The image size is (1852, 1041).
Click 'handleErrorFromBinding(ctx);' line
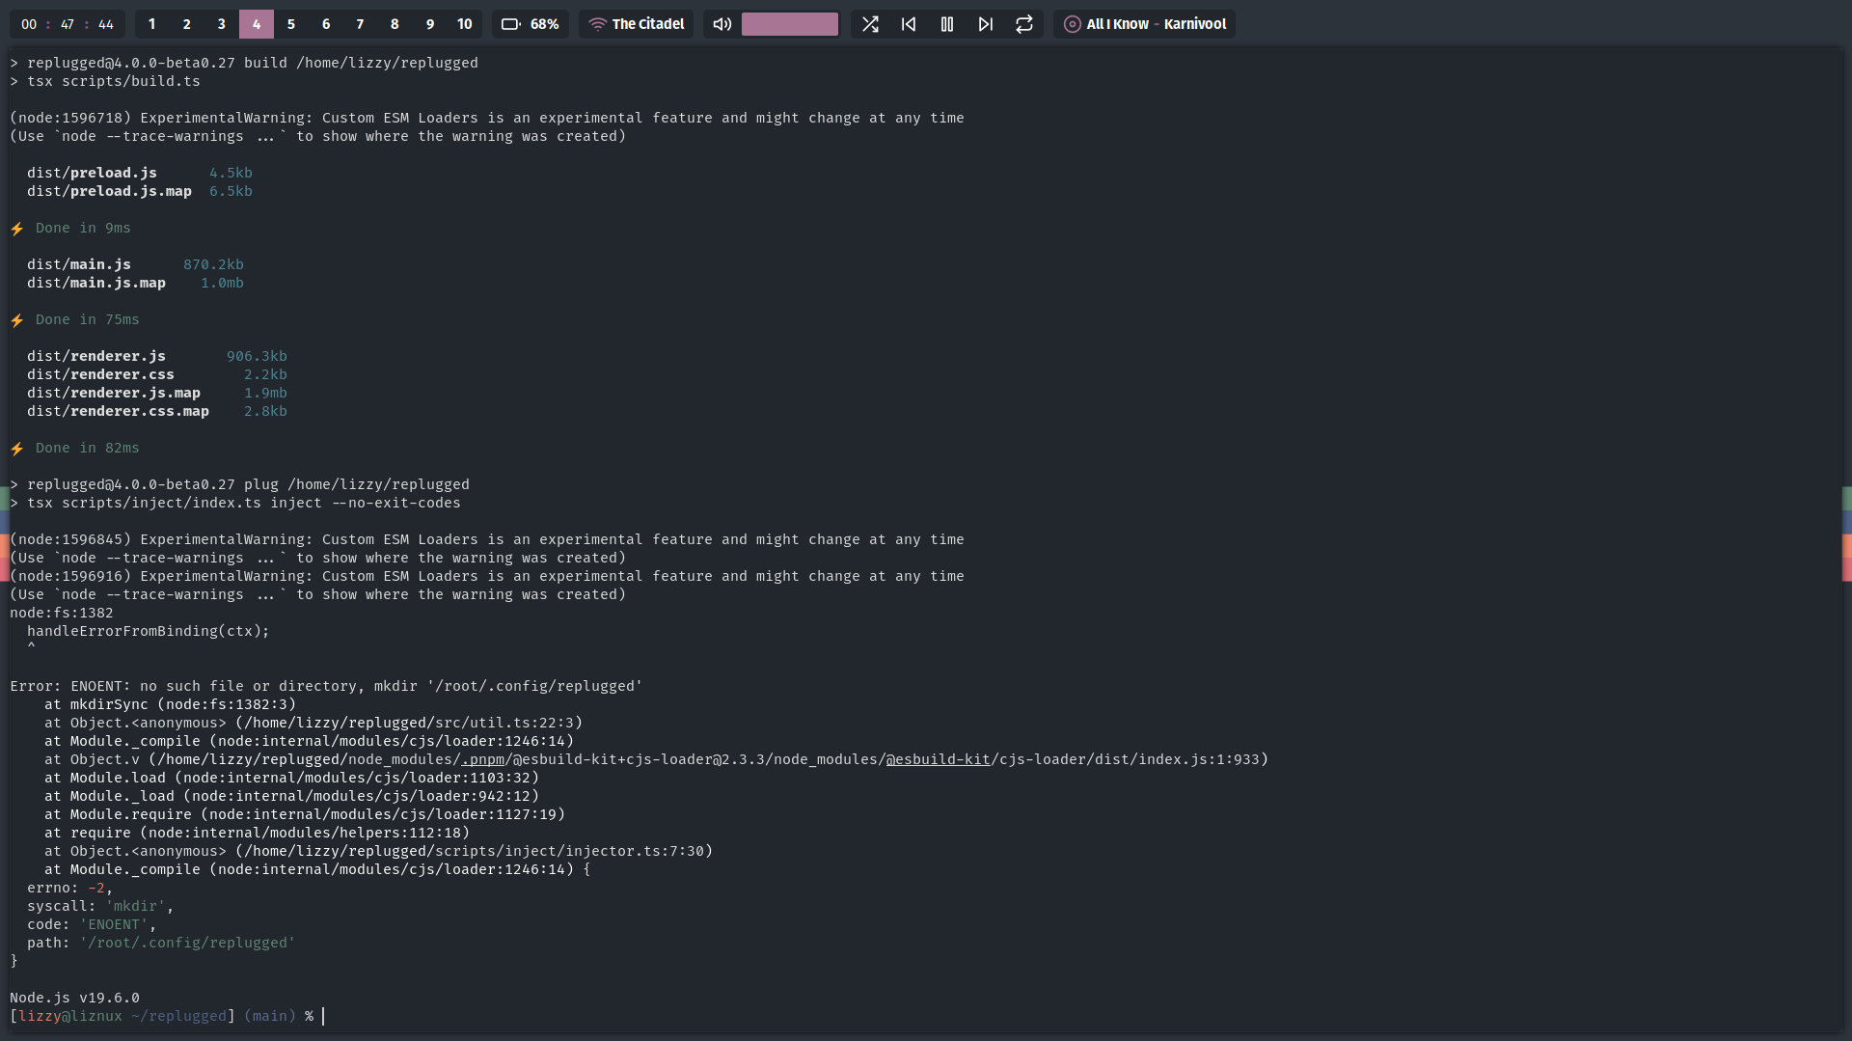pos(149,631)
